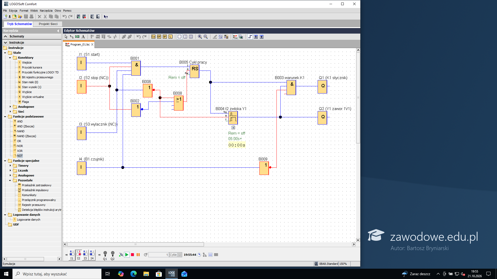
Task: Switch to the Projekt Sieci tab
Action: (x=48, y=24)
